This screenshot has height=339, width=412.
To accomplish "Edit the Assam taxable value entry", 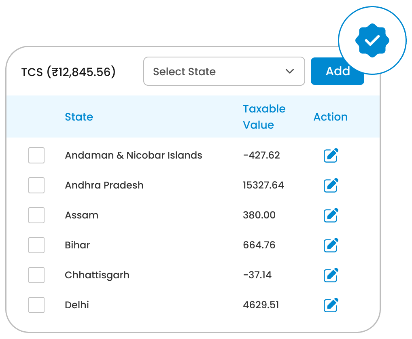I will click(x=331, y=215).
